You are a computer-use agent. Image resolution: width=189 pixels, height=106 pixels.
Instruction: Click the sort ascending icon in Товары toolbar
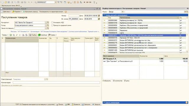[23, 35]
